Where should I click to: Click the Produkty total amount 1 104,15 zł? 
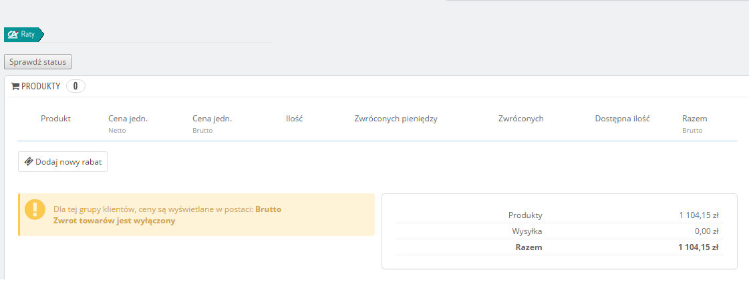(x=698, y=215)
